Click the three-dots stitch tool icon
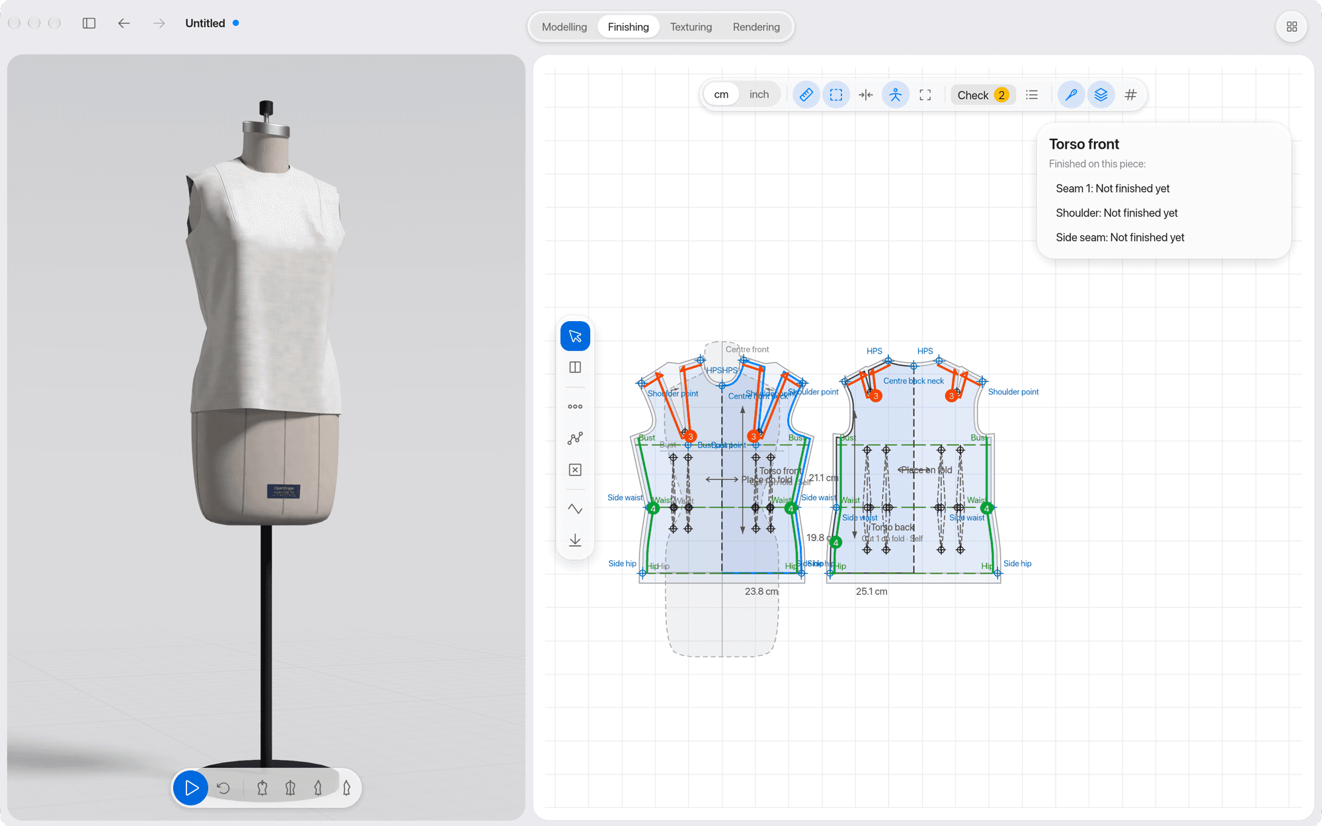 575,406
